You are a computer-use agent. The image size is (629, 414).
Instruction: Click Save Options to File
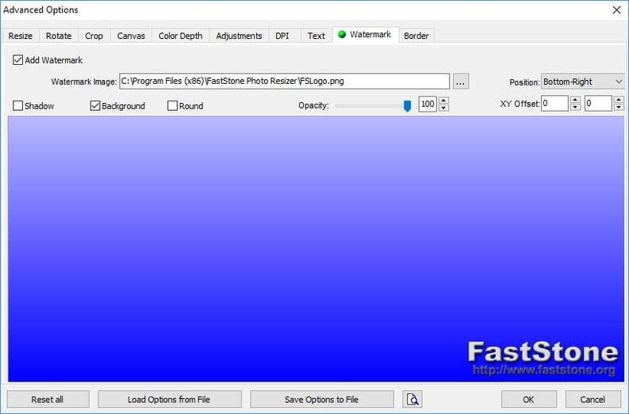point(322,399)
